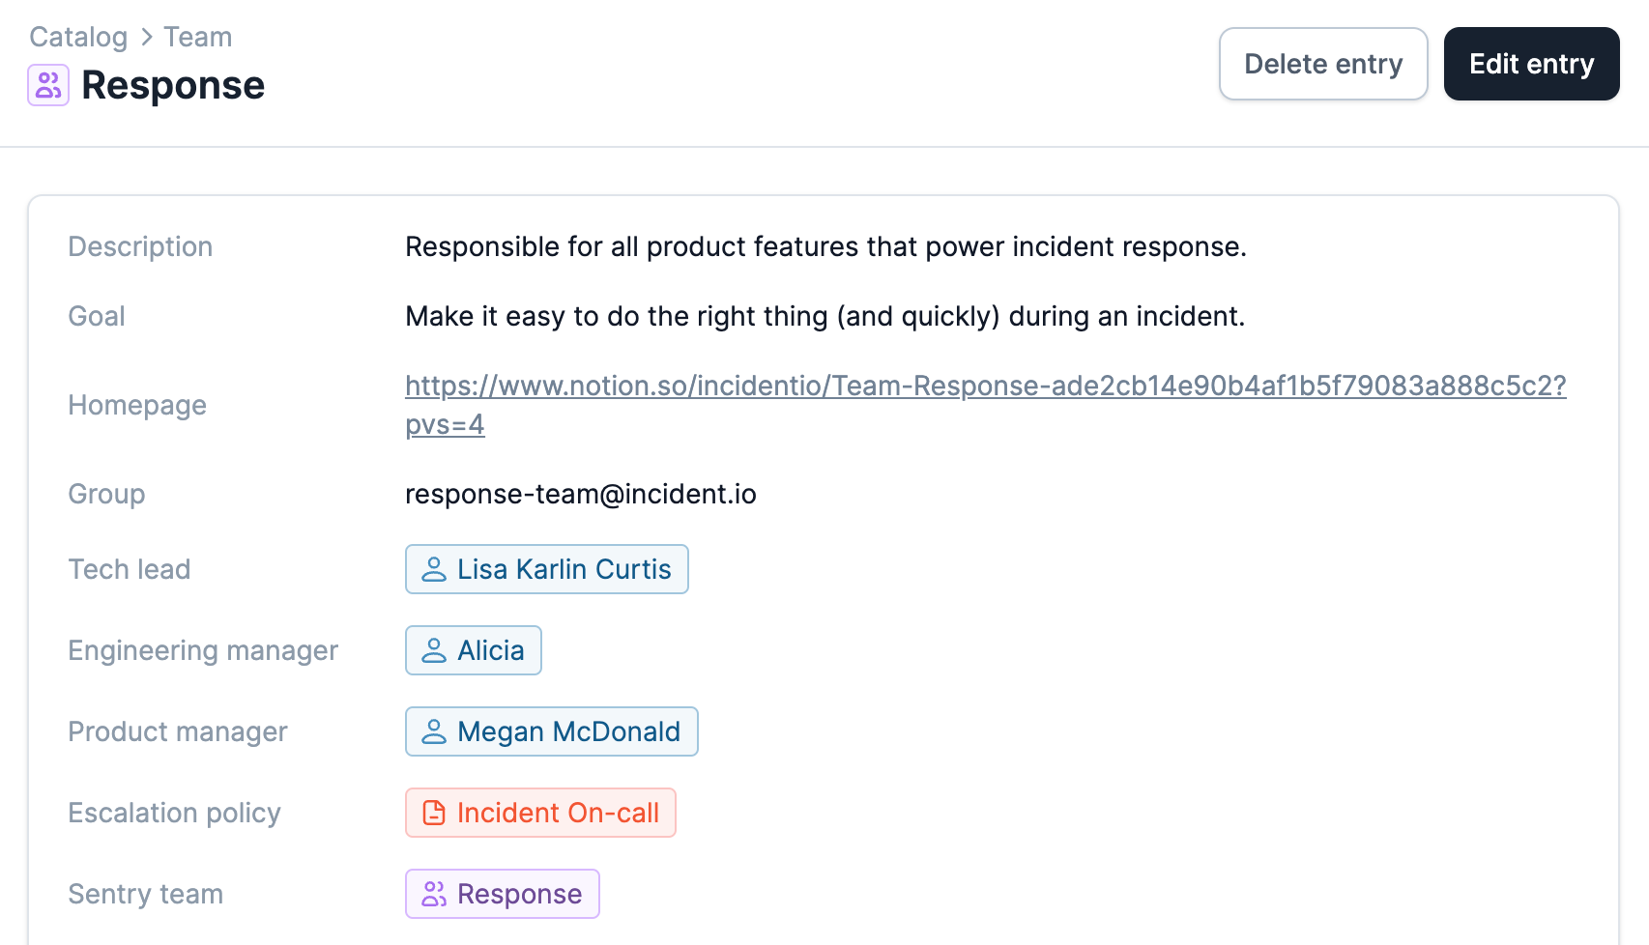This screenshot has width=1649, height=945.
Task: Click the person icon in Lisa Karlin Curtis chip
Action: 434,569
